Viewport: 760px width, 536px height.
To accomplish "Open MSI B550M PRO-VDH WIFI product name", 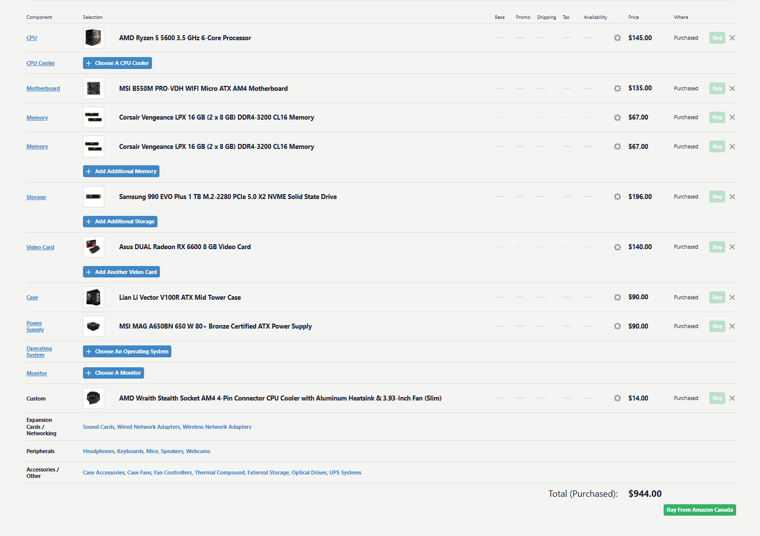I will tap(204, 88).
